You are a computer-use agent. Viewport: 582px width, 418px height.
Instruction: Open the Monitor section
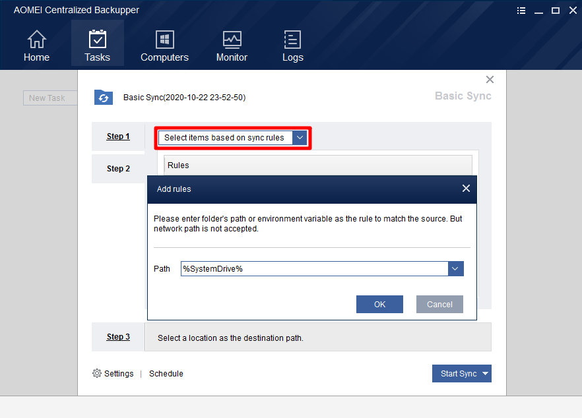pyautogui.click(x=232, y=45)
